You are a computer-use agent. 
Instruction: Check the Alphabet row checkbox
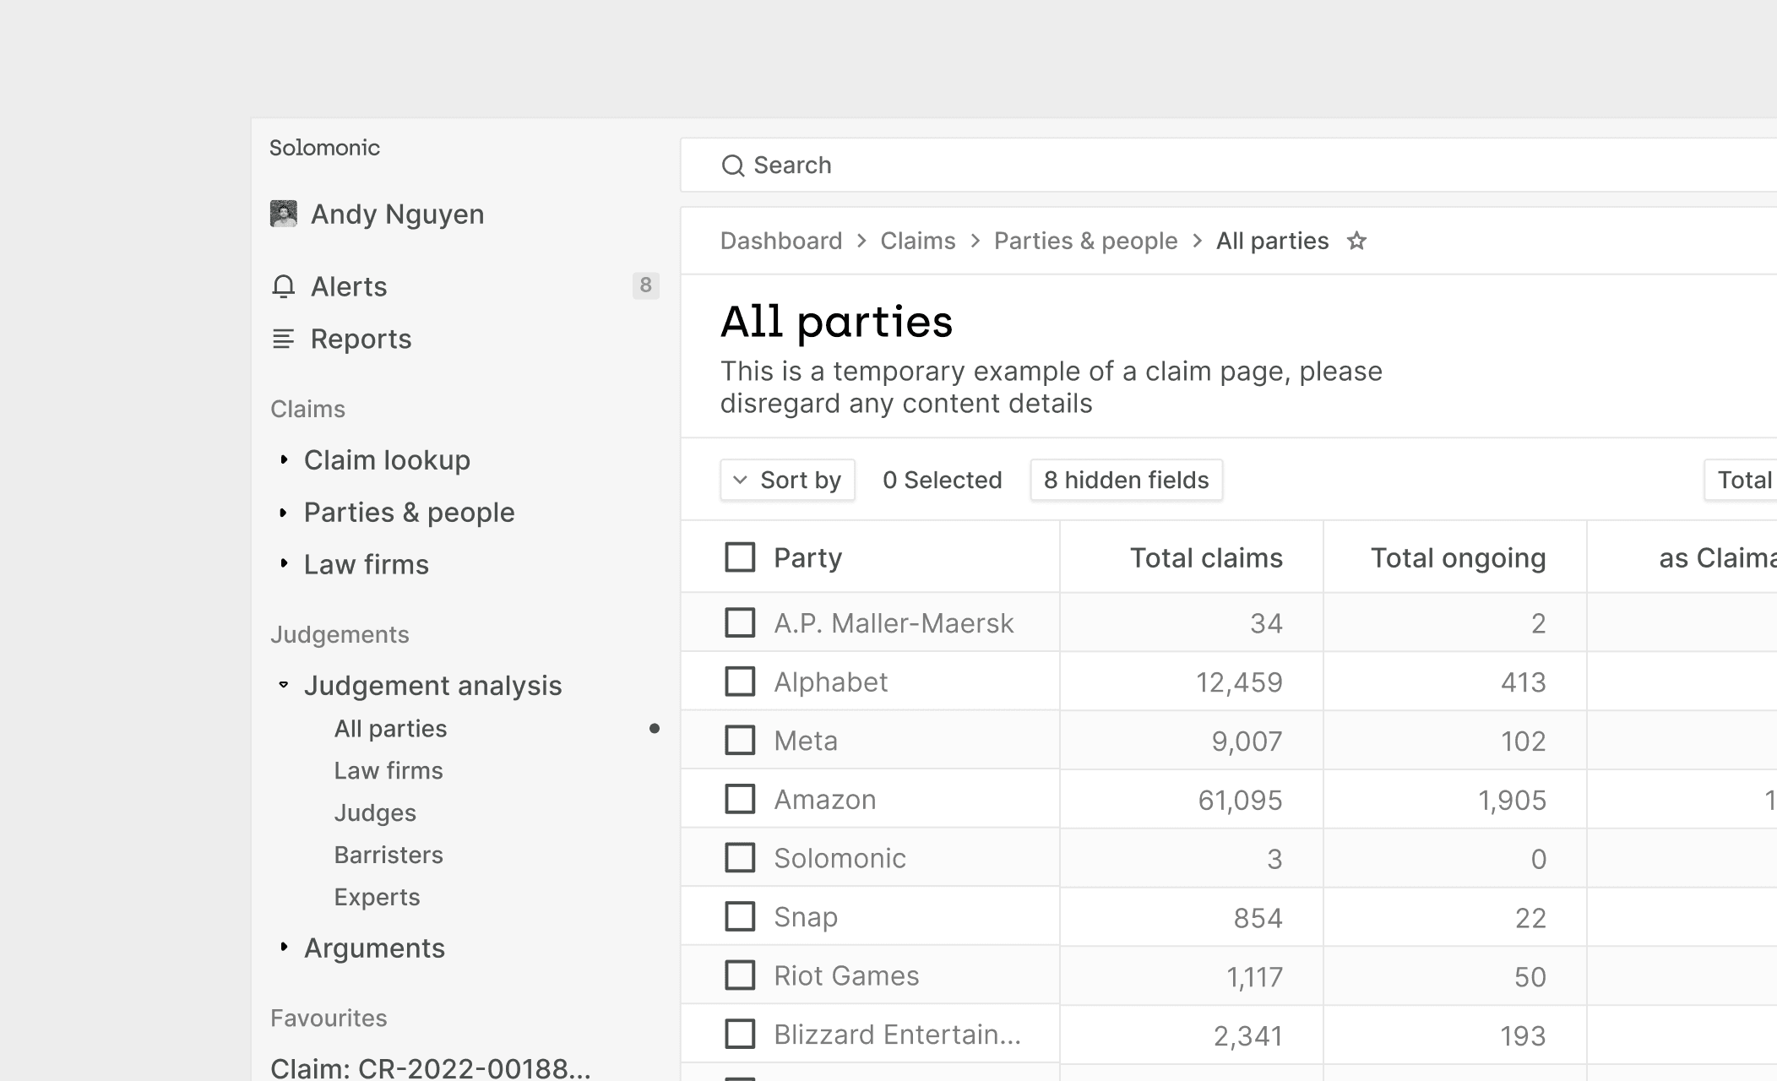point(740,682)
